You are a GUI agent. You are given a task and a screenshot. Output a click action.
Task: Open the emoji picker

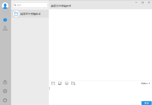click(67, 83)
